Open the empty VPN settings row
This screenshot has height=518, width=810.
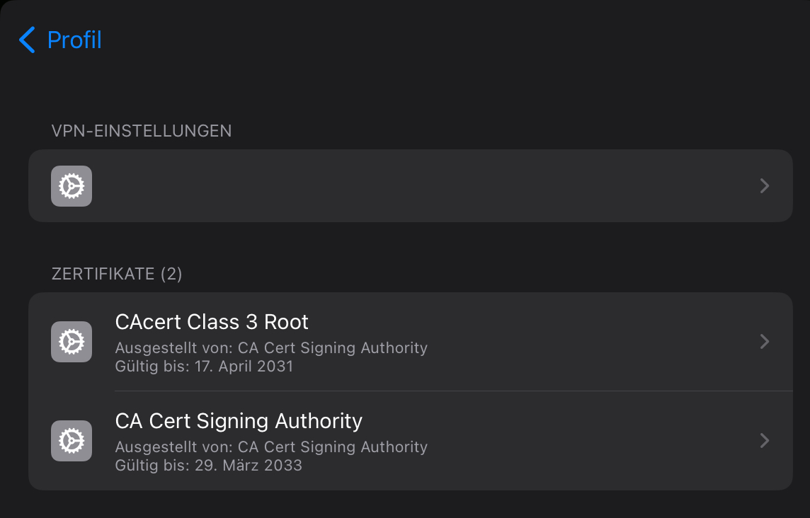coord(411,186)
